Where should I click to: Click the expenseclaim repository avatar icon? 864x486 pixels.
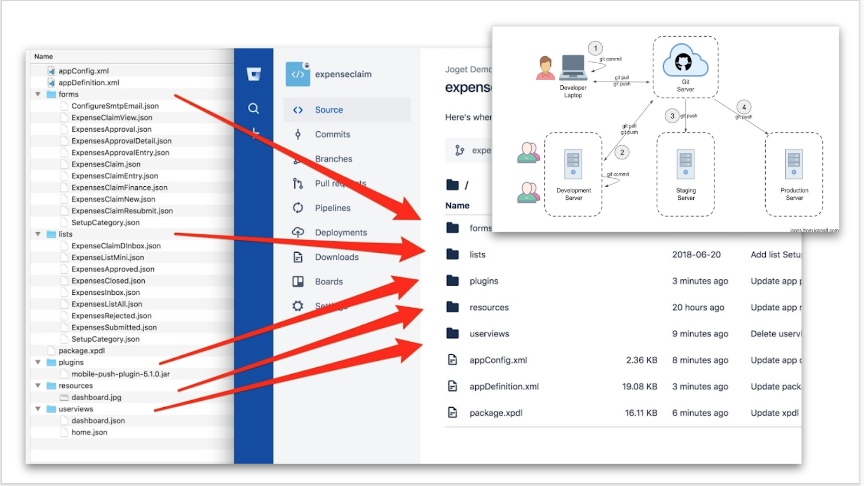pyautogui.click(x=298, y=74)
